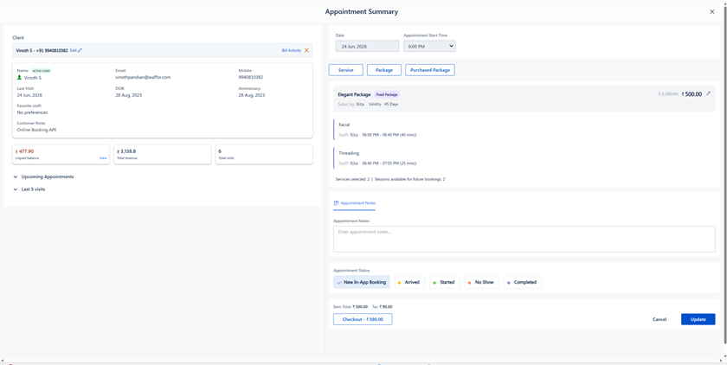Open the Appointment Start Time dropdown
Screen dimensions: 727x365
click(429, 46)
